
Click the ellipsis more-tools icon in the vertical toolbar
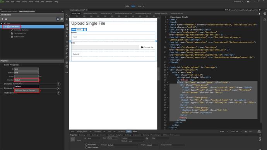click(67, 72)
